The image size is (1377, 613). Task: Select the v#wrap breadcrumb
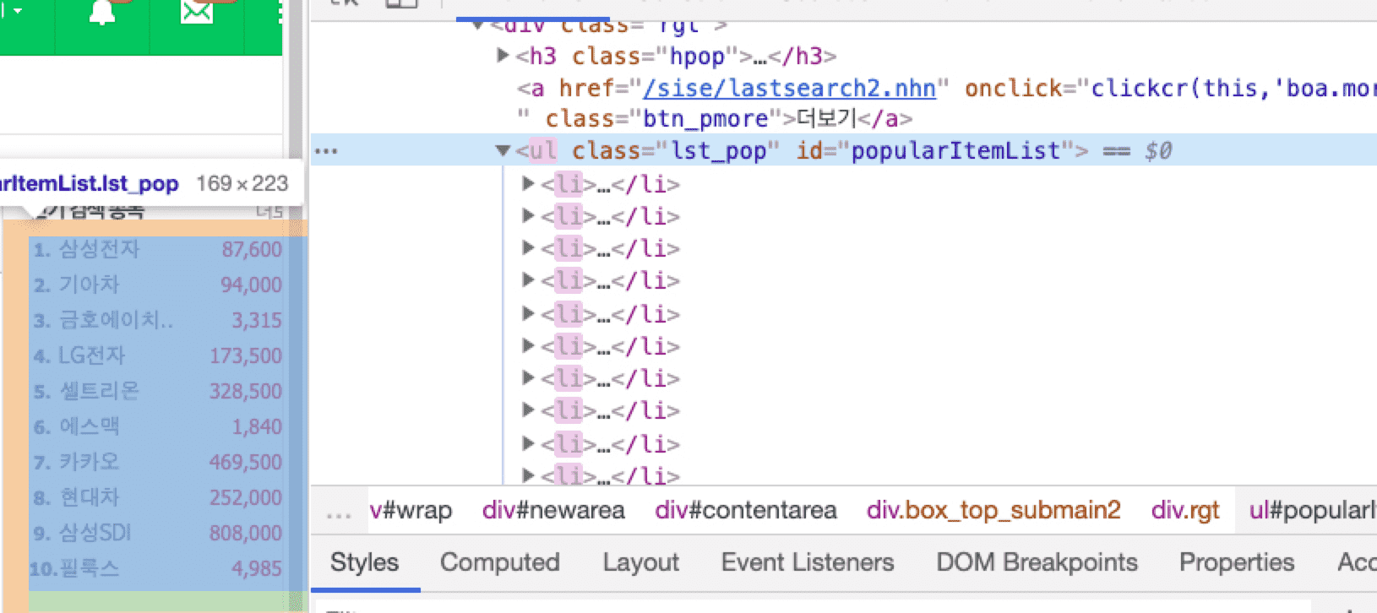pyautogui.click(x=411, y=510)
